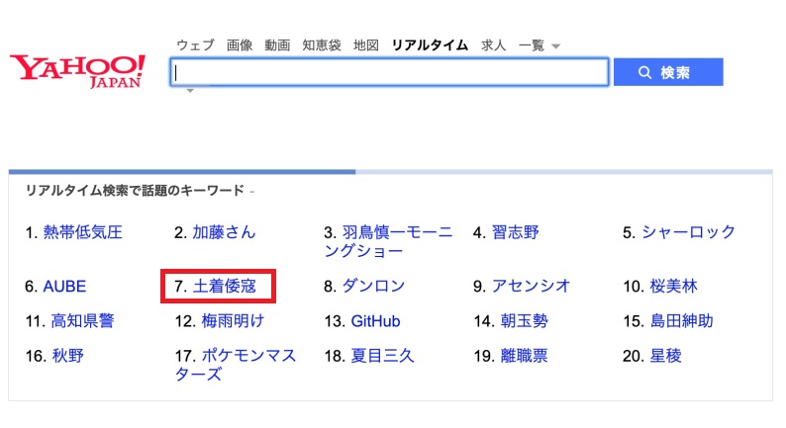The image size is (786, 428).
Task: Open the small arrow below search box
Action: [x=187, y=92]
